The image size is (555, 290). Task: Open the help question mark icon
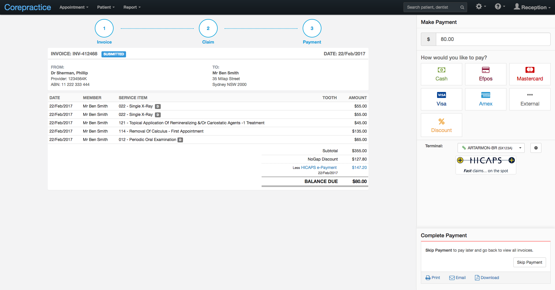(x=498, y=6)
